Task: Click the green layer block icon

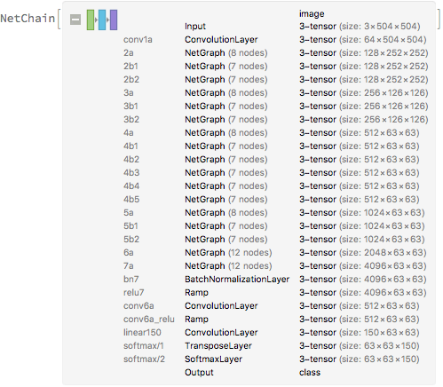Action: click(91, 20)
